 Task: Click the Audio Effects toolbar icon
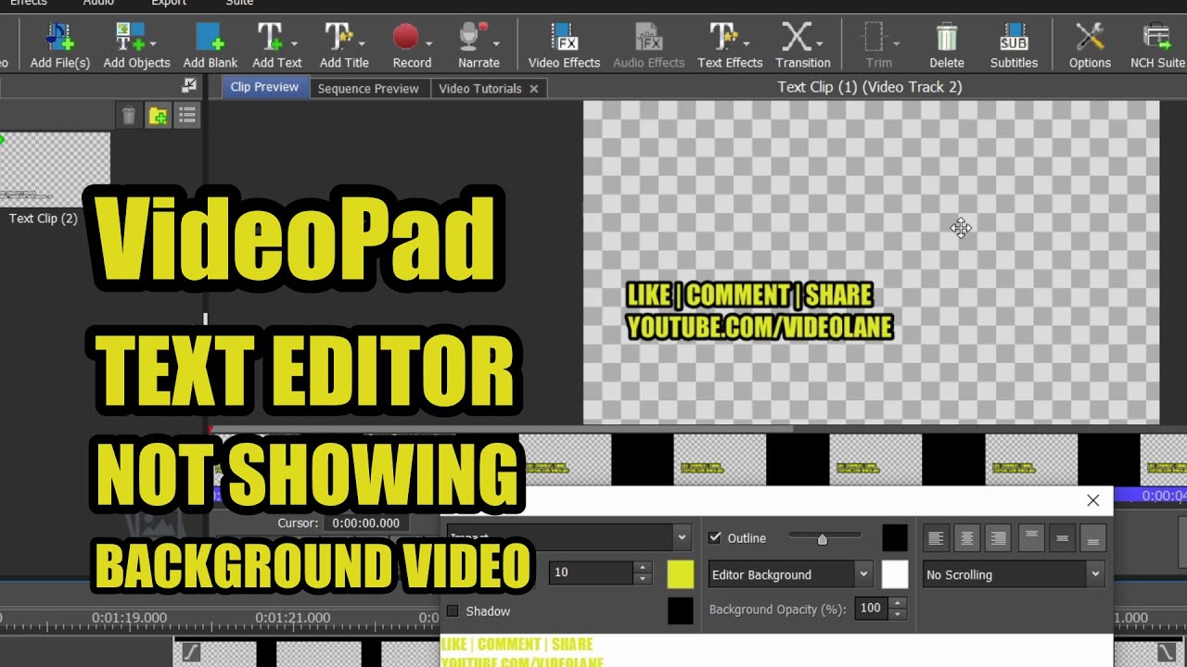pos(648,37)
